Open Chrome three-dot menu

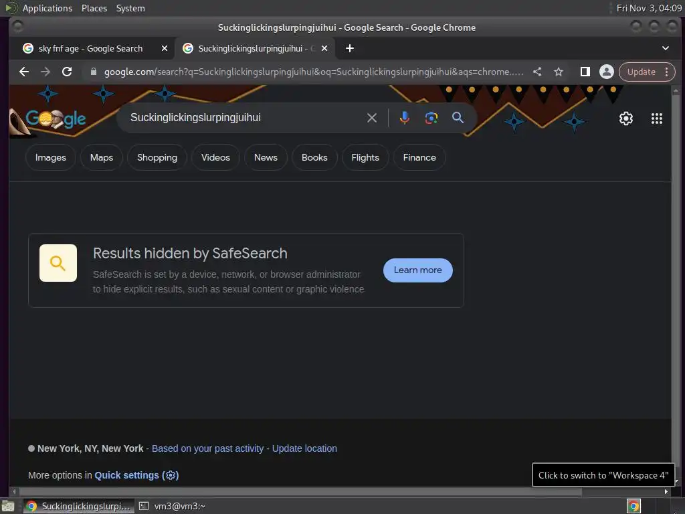(x=667, y=72)
